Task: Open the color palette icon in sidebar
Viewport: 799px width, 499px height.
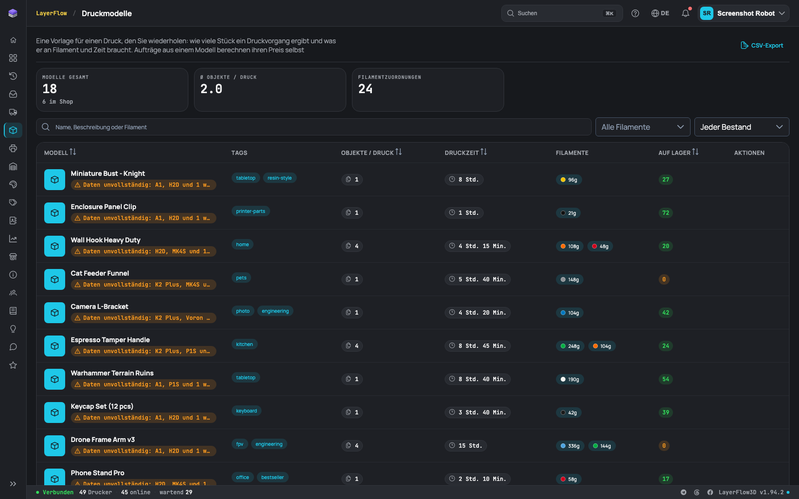Action: [x=13, y=184]
